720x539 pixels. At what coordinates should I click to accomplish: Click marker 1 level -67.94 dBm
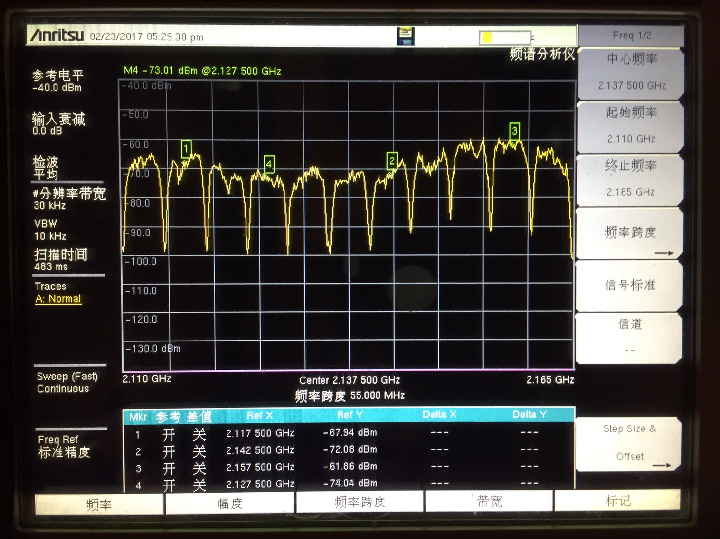[350, 432]
